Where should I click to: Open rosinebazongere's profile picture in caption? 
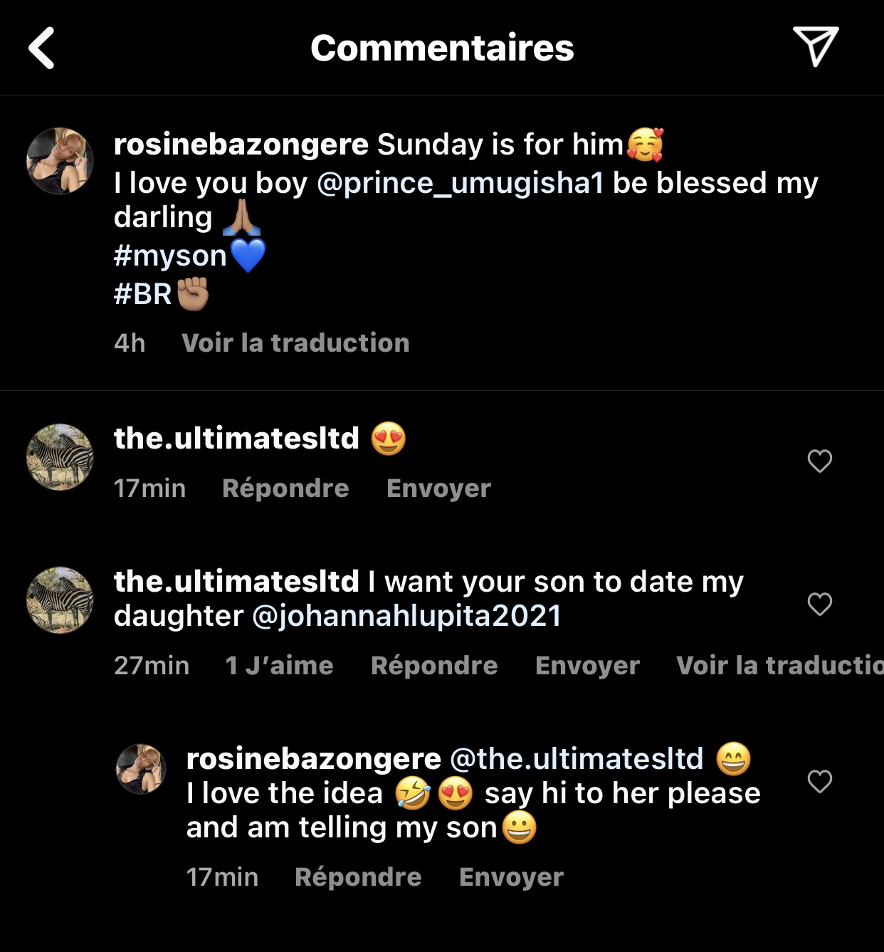click(x=60, y=161)
